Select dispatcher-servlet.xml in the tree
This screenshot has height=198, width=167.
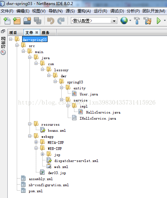[x=76, y=161]
